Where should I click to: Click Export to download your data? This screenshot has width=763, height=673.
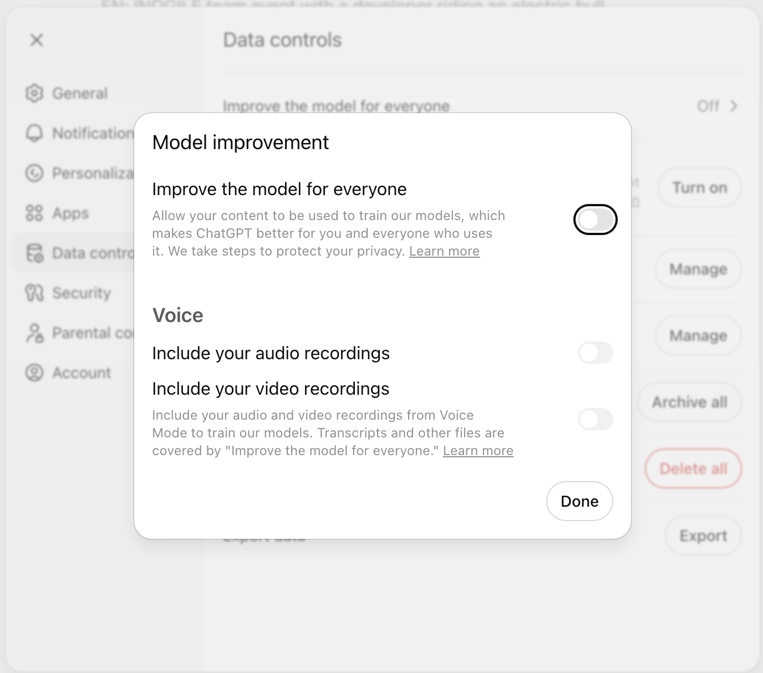pyautogui.click(x=702, y=536)
